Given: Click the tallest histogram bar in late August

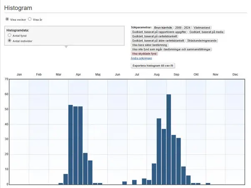Looking at the screenshot, I should [x=169, y=139].
